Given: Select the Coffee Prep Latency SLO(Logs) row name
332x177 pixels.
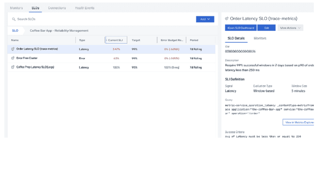Looking at the screenshot, I should (35, 67).
